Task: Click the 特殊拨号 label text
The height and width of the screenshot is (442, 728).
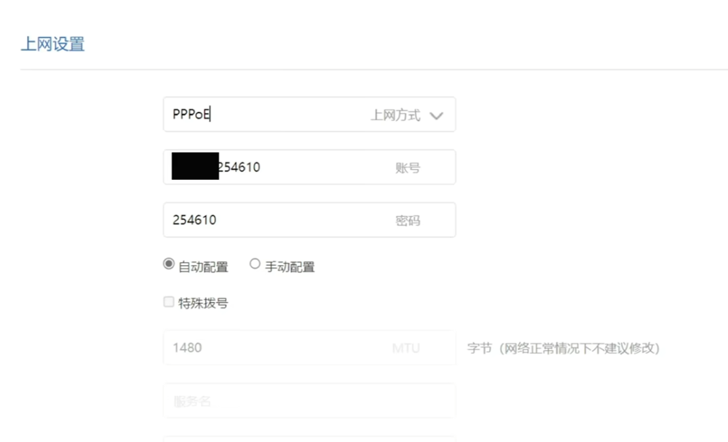Action: tap(203, 303)
